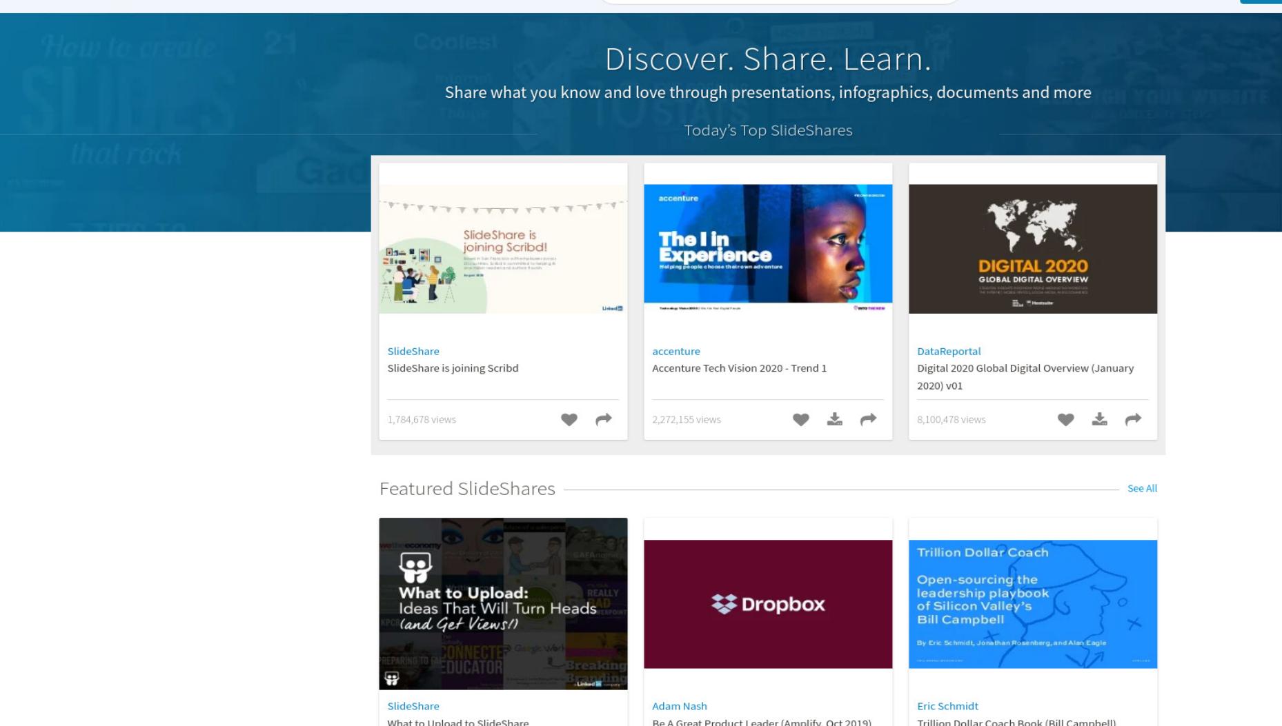Open title 'Digital 2020 Global Digital Overview'

click(1025, 376)
